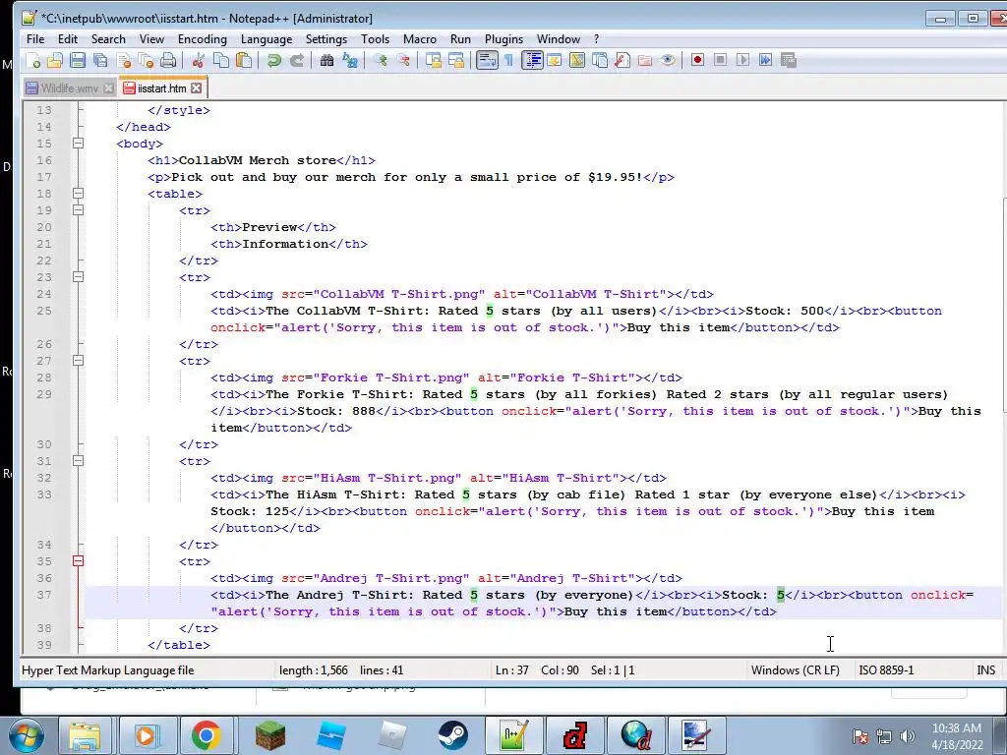The image size is (1007, 755).
Task: Cut selection with the scissors icon
Action: [x=198, y=60]
